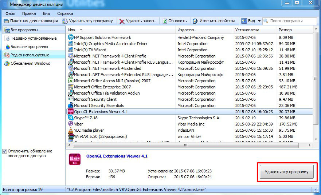Select the Viber program icon
Screen dimensions: 321x195
point(71,124)
